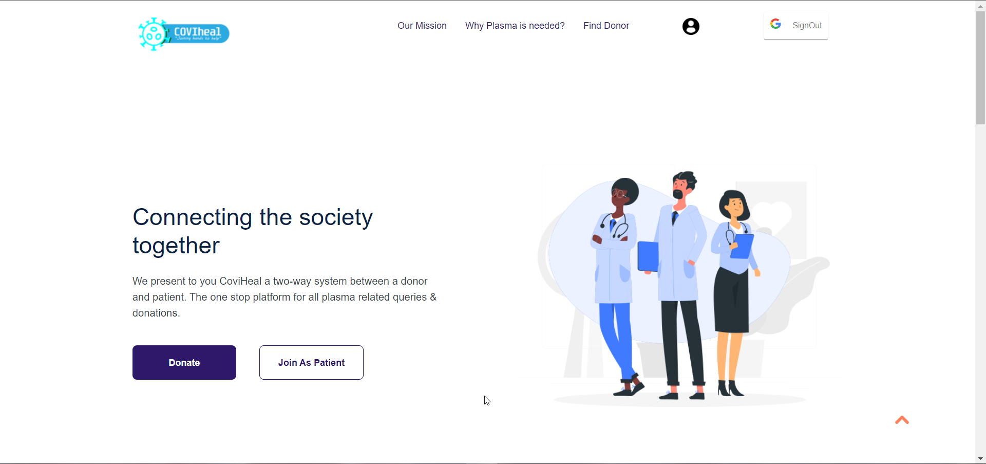986x464 pixels.
Task: Click the doctors illustration image
Action: (x=679, y=286)
